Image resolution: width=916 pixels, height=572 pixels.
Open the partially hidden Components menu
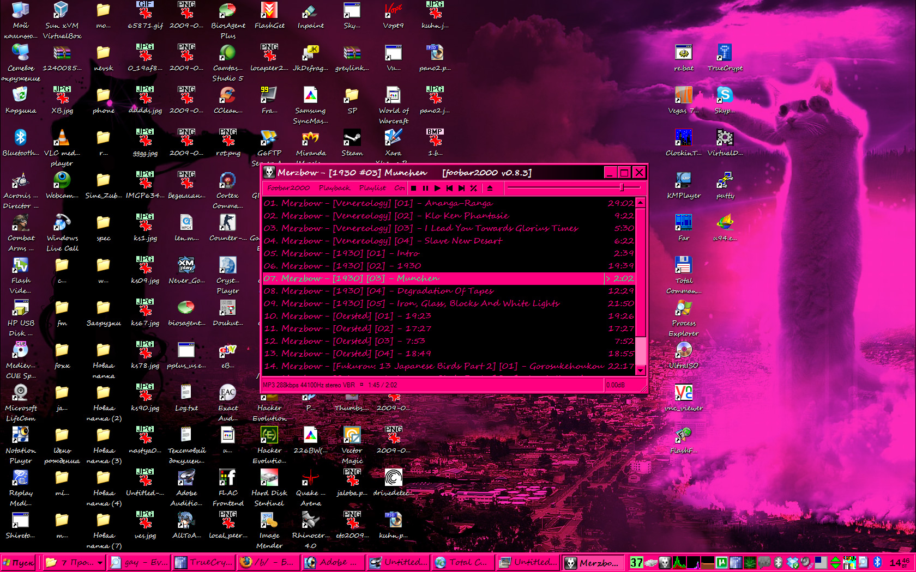click(399, 188)
